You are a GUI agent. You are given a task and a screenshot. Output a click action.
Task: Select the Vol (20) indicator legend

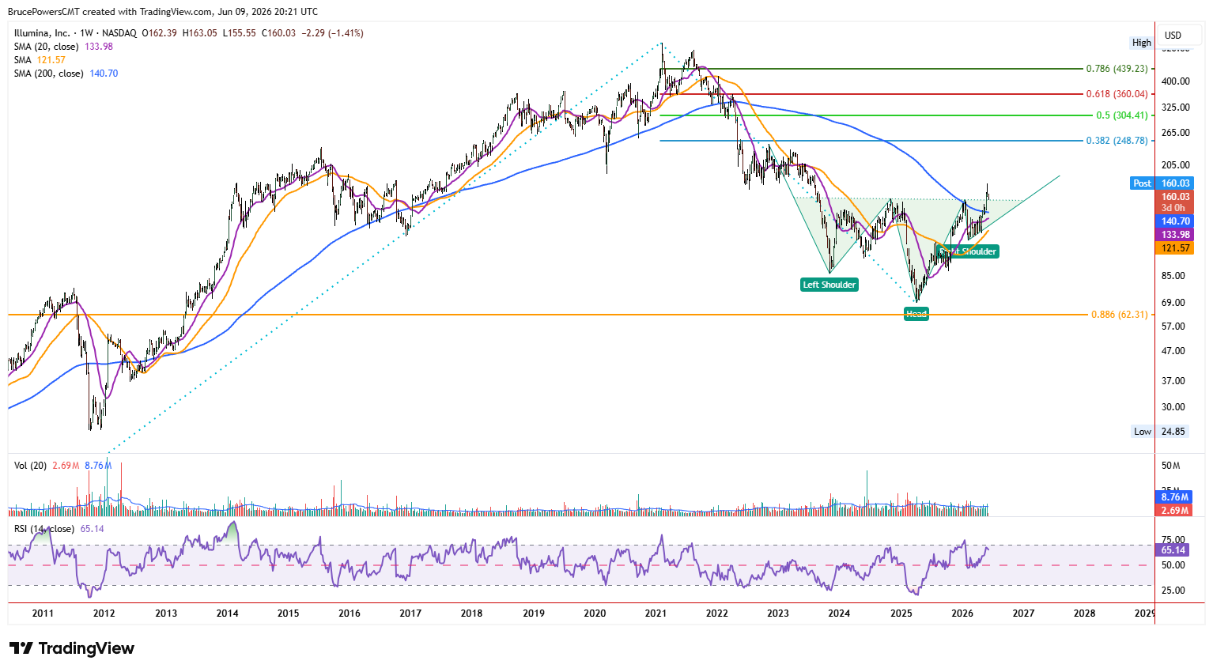(x=30, y=466)
